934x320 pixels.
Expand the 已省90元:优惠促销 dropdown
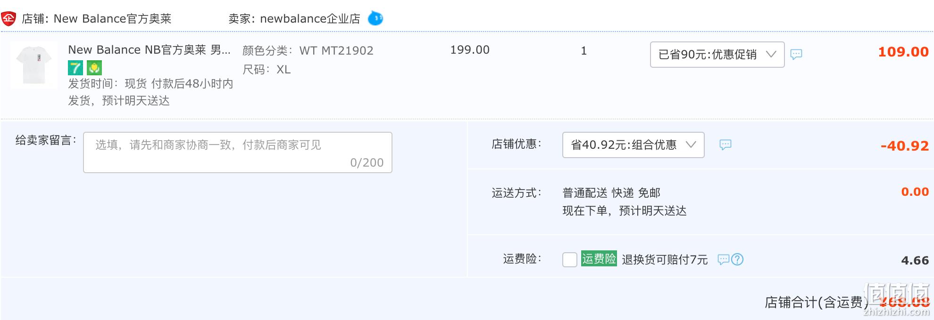tap(717, 55)
